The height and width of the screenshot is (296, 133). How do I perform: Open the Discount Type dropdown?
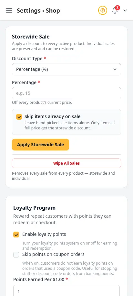point(66,69)
